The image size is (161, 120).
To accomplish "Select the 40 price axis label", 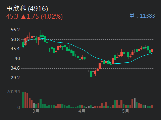I will point(17,58).
